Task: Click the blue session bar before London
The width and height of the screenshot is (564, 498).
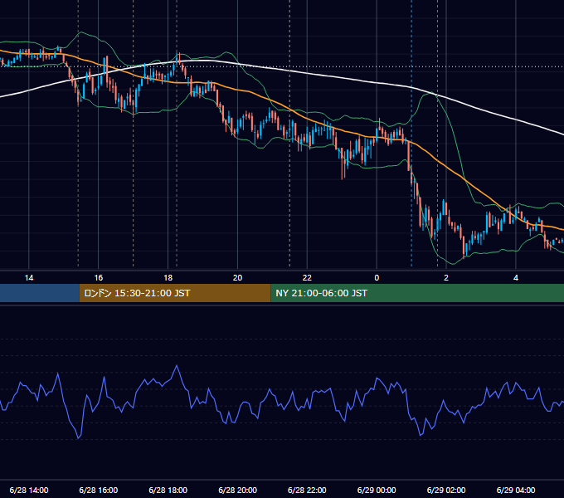Action: [40, 293]
